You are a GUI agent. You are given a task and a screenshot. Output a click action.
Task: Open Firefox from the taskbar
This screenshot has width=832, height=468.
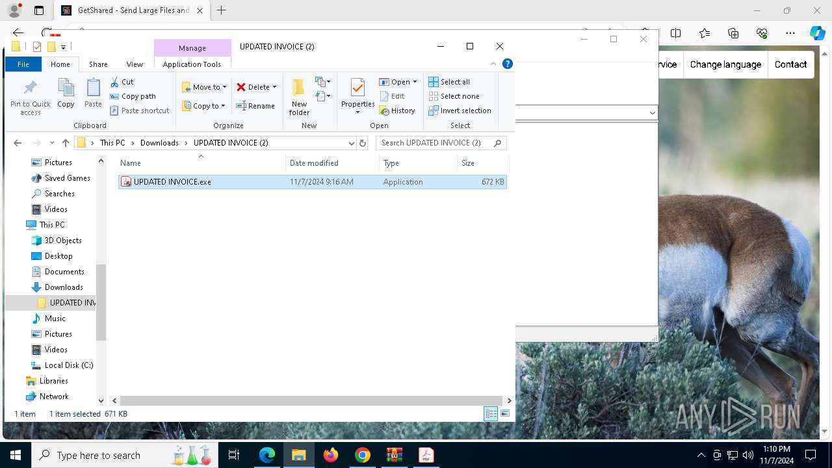331,455
